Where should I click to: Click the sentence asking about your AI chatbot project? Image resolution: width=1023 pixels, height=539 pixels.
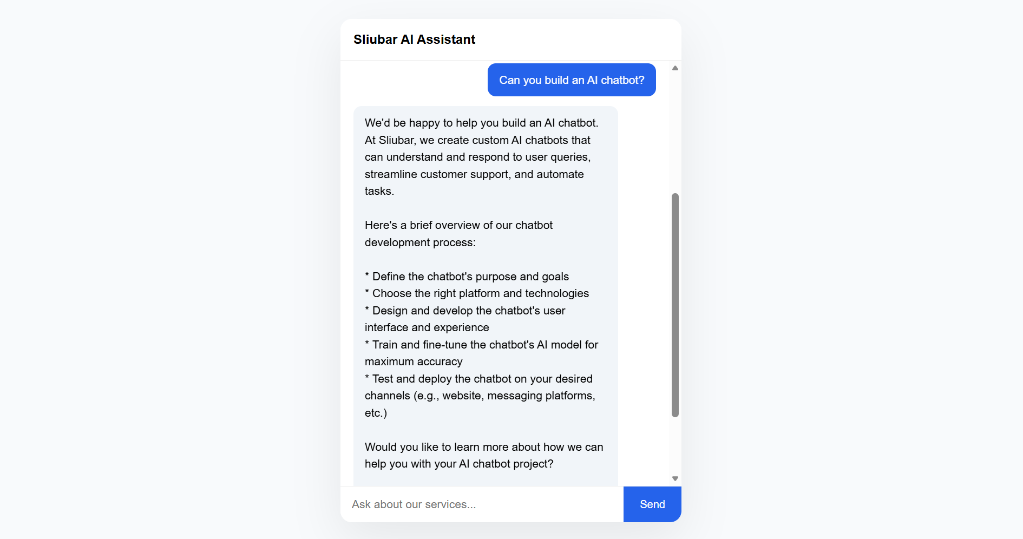point(483,455)
